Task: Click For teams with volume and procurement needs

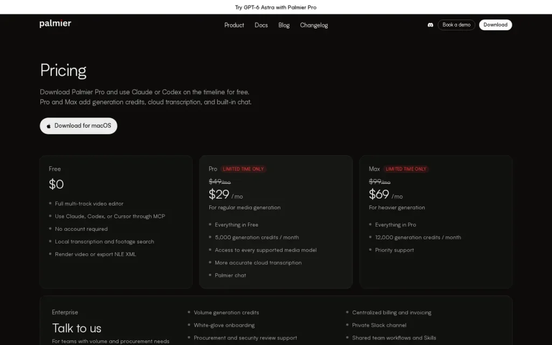Action: 111,341
